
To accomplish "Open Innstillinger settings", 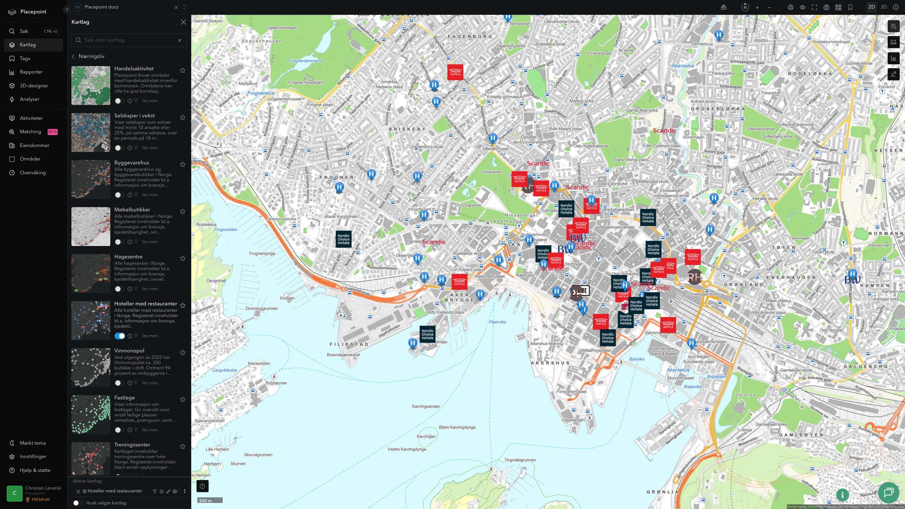I will pyautogui.click(x=34, y=456).
